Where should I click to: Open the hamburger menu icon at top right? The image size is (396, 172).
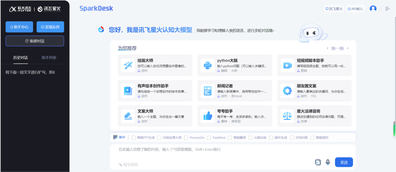pos(388,8)
